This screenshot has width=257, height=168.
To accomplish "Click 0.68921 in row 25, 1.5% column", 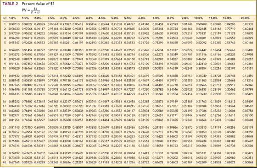I will 27,136.
